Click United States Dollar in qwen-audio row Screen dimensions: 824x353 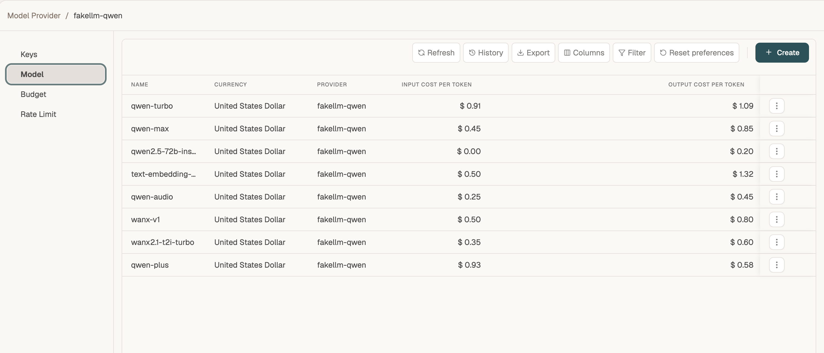[250, 197]
